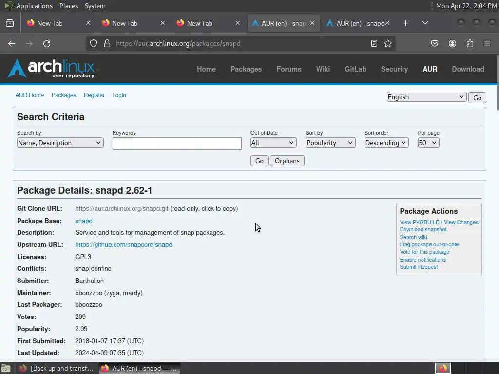Open the Sort by Popularity dropdown

[330, 143]
